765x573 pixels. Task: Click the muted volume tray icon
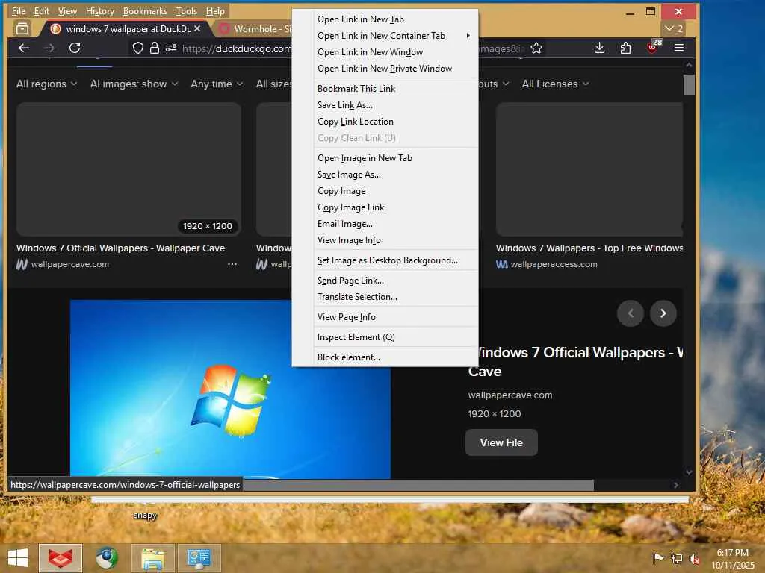click(x=695, y=558)
